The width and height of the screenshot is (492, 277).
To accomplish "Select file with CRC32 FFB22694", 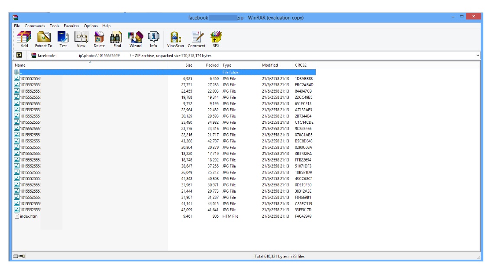I will (x=165, y=160).
